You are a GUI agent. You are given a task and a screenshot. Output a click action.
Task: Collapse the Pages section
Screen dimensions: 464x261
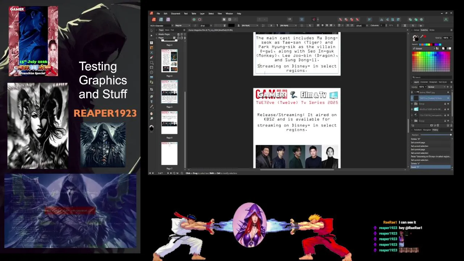pos(156,38)
